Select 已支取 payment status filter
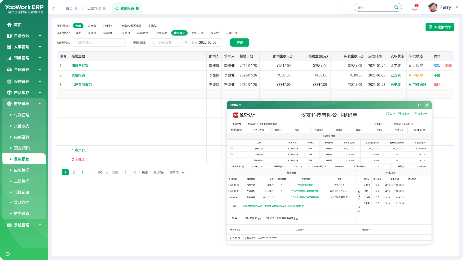Viewport: 463px width, 260px height. (107, 26)
